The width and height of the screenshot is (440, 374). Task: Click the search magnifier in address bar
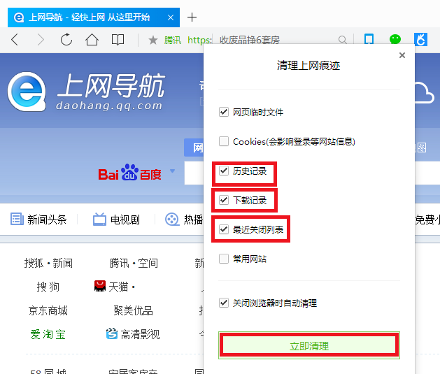coord(342,40)
